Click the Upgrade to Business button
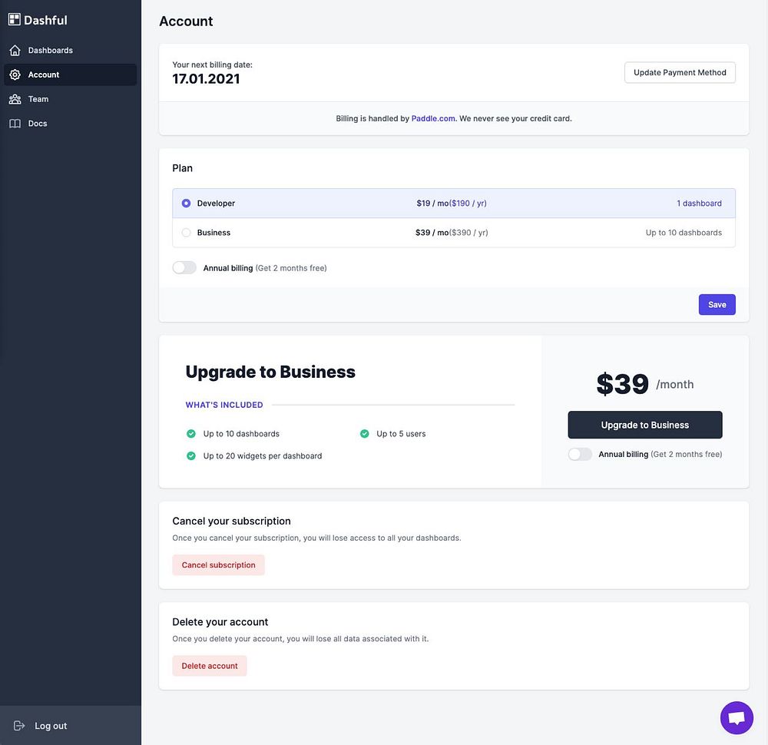768x745 pixels. coord(645,425)
